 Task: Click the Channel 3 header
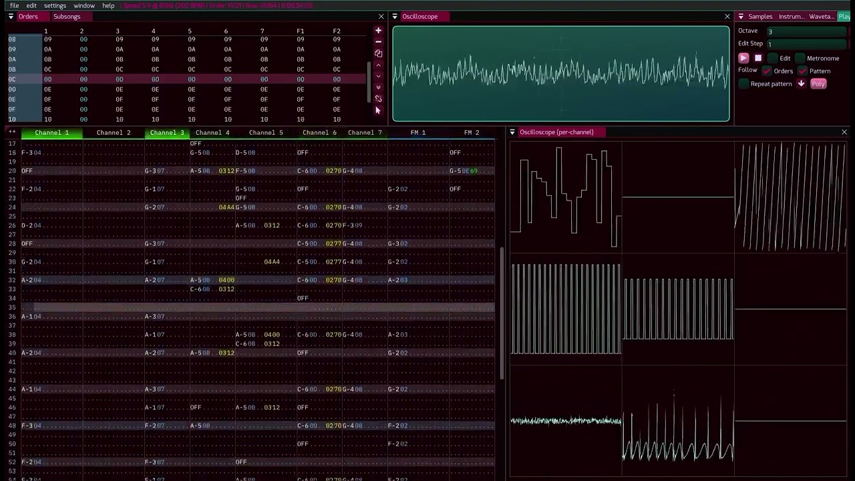coord(167,132)
